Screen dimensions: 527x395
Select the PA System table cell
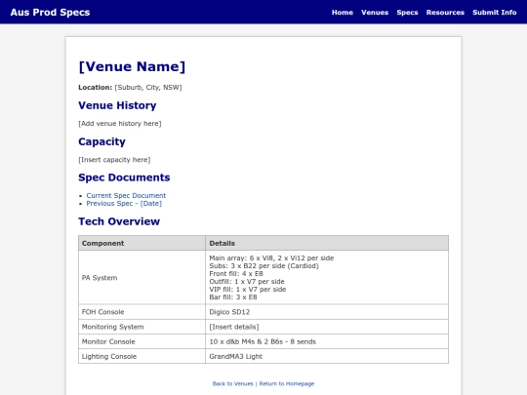(x=142, y=277)
